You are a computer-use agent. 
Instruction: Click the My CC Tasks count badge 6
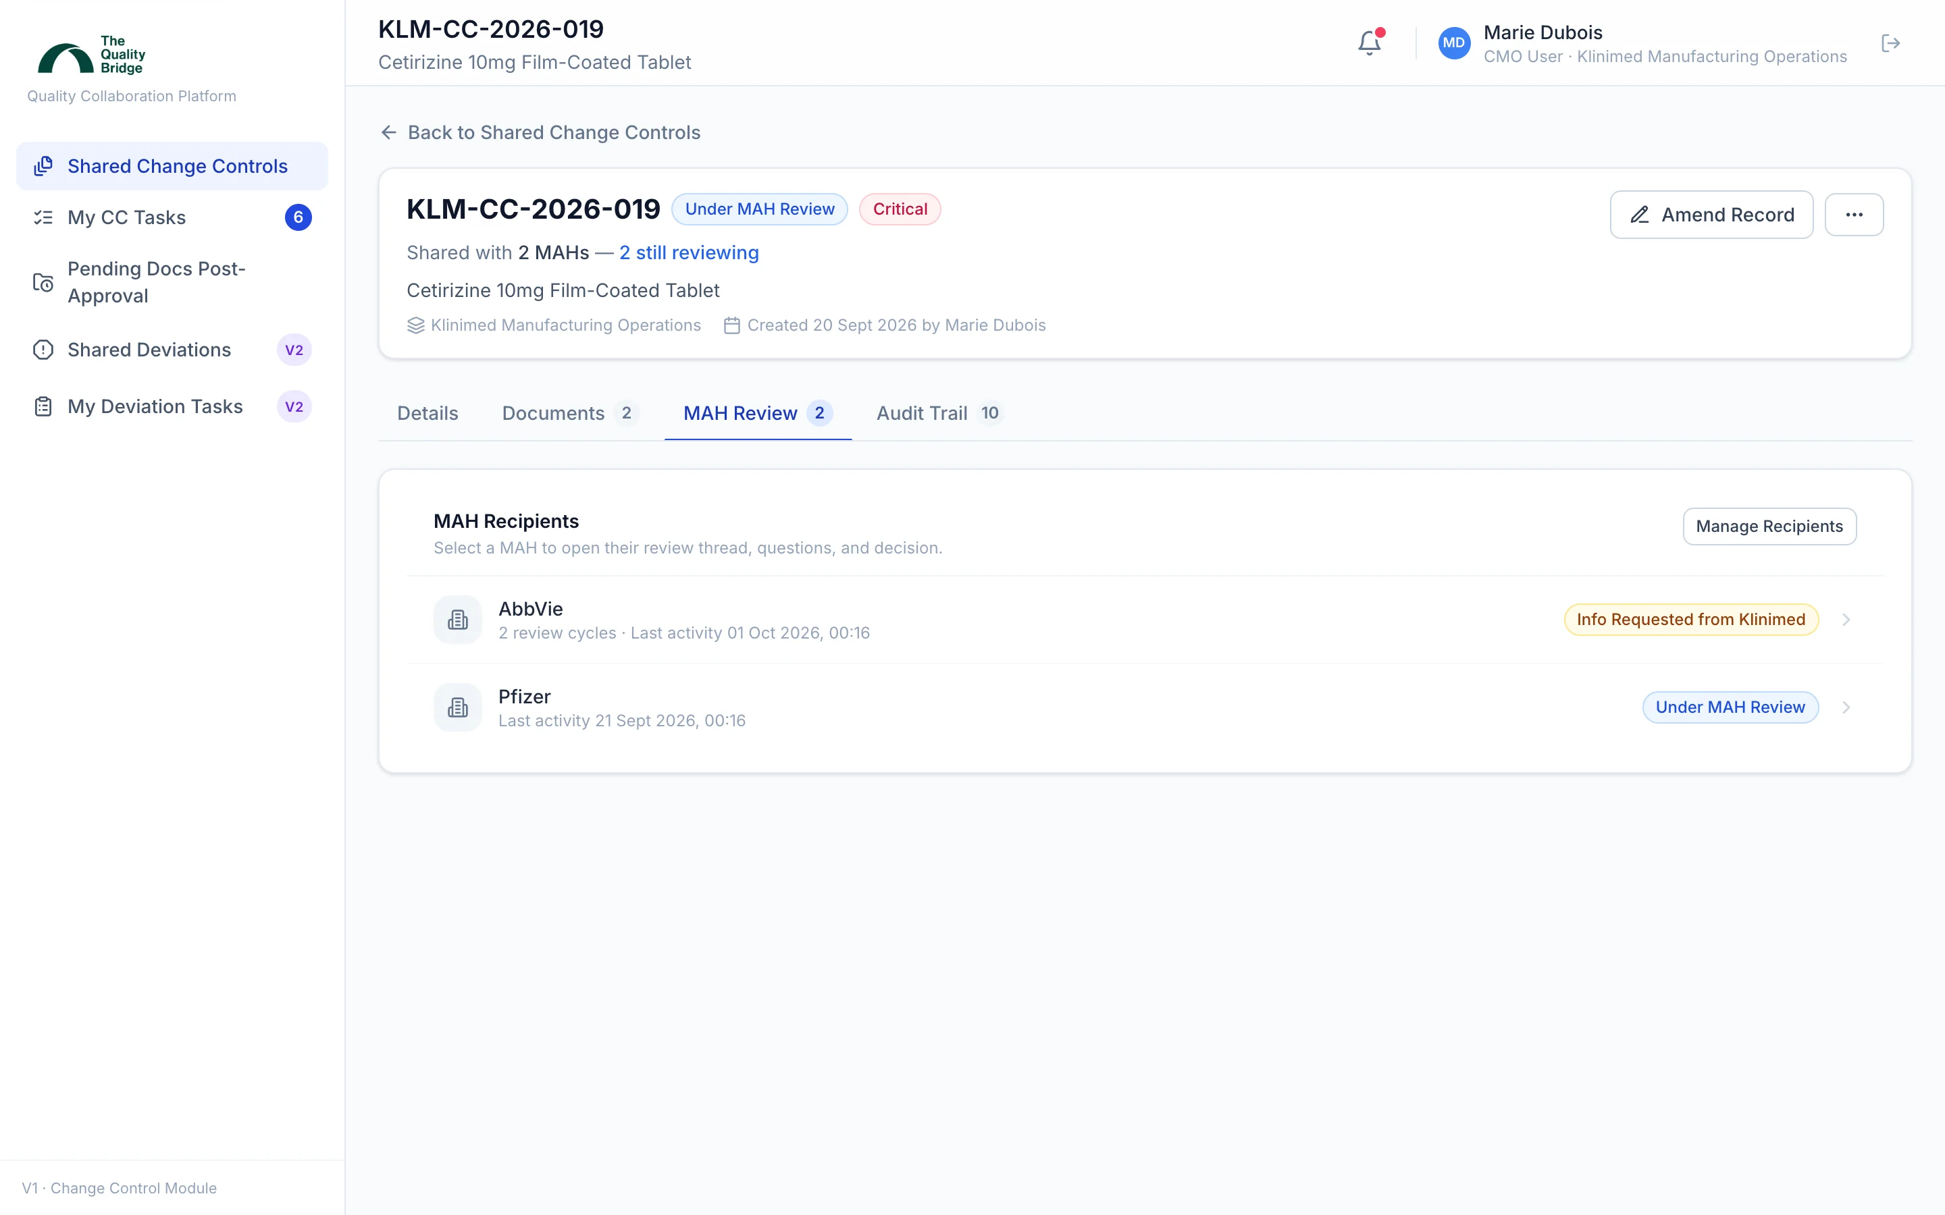[x=299, y=218]
